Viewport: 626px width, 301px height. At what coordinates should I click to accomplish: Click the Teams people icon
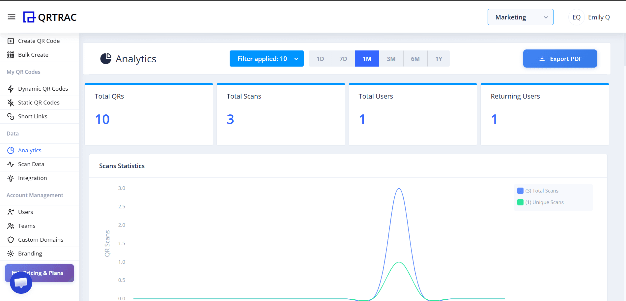tap(11, 226)
